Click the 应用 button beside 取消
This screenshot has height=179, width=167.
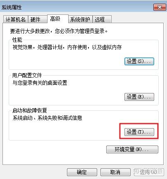[148, 172]
